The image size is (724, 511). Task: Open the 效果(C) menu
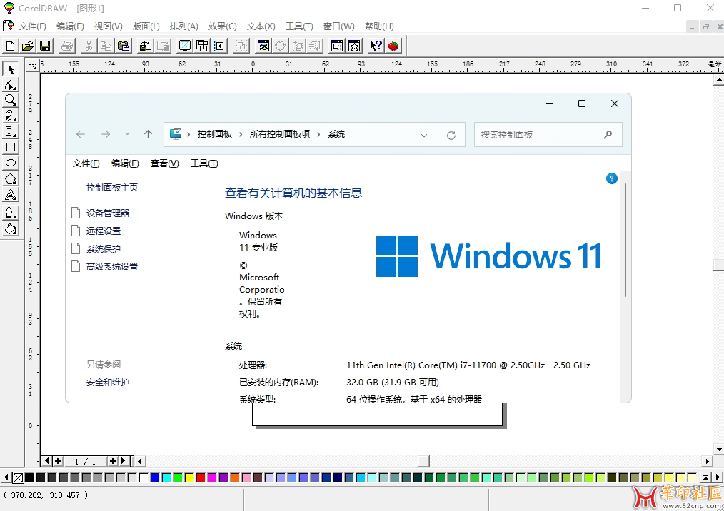222,26
